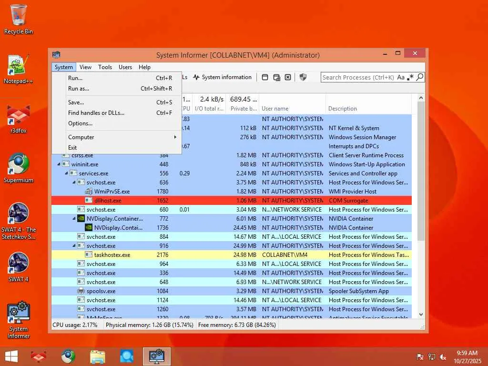Click Physical memory status entry

point(149,325)
